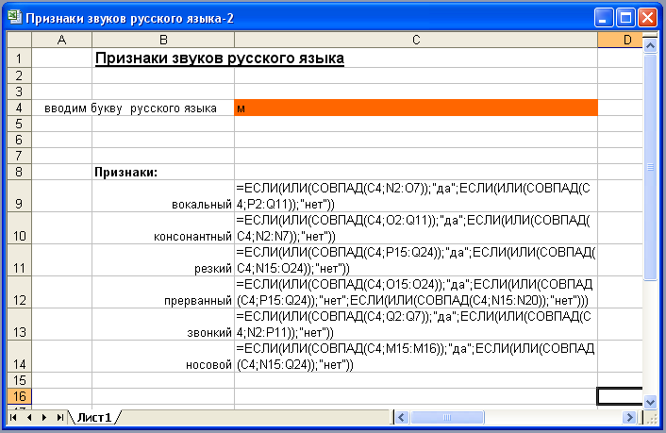Click formula cell in row 13 with Q2:Q7
666x433 pixels.
(x=416, y=325)
